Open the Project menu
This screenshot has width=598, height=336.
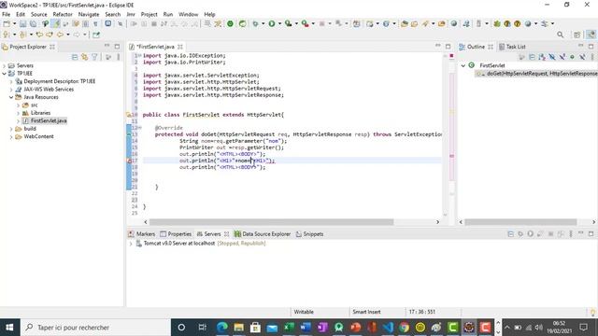[x=149, y=14]
